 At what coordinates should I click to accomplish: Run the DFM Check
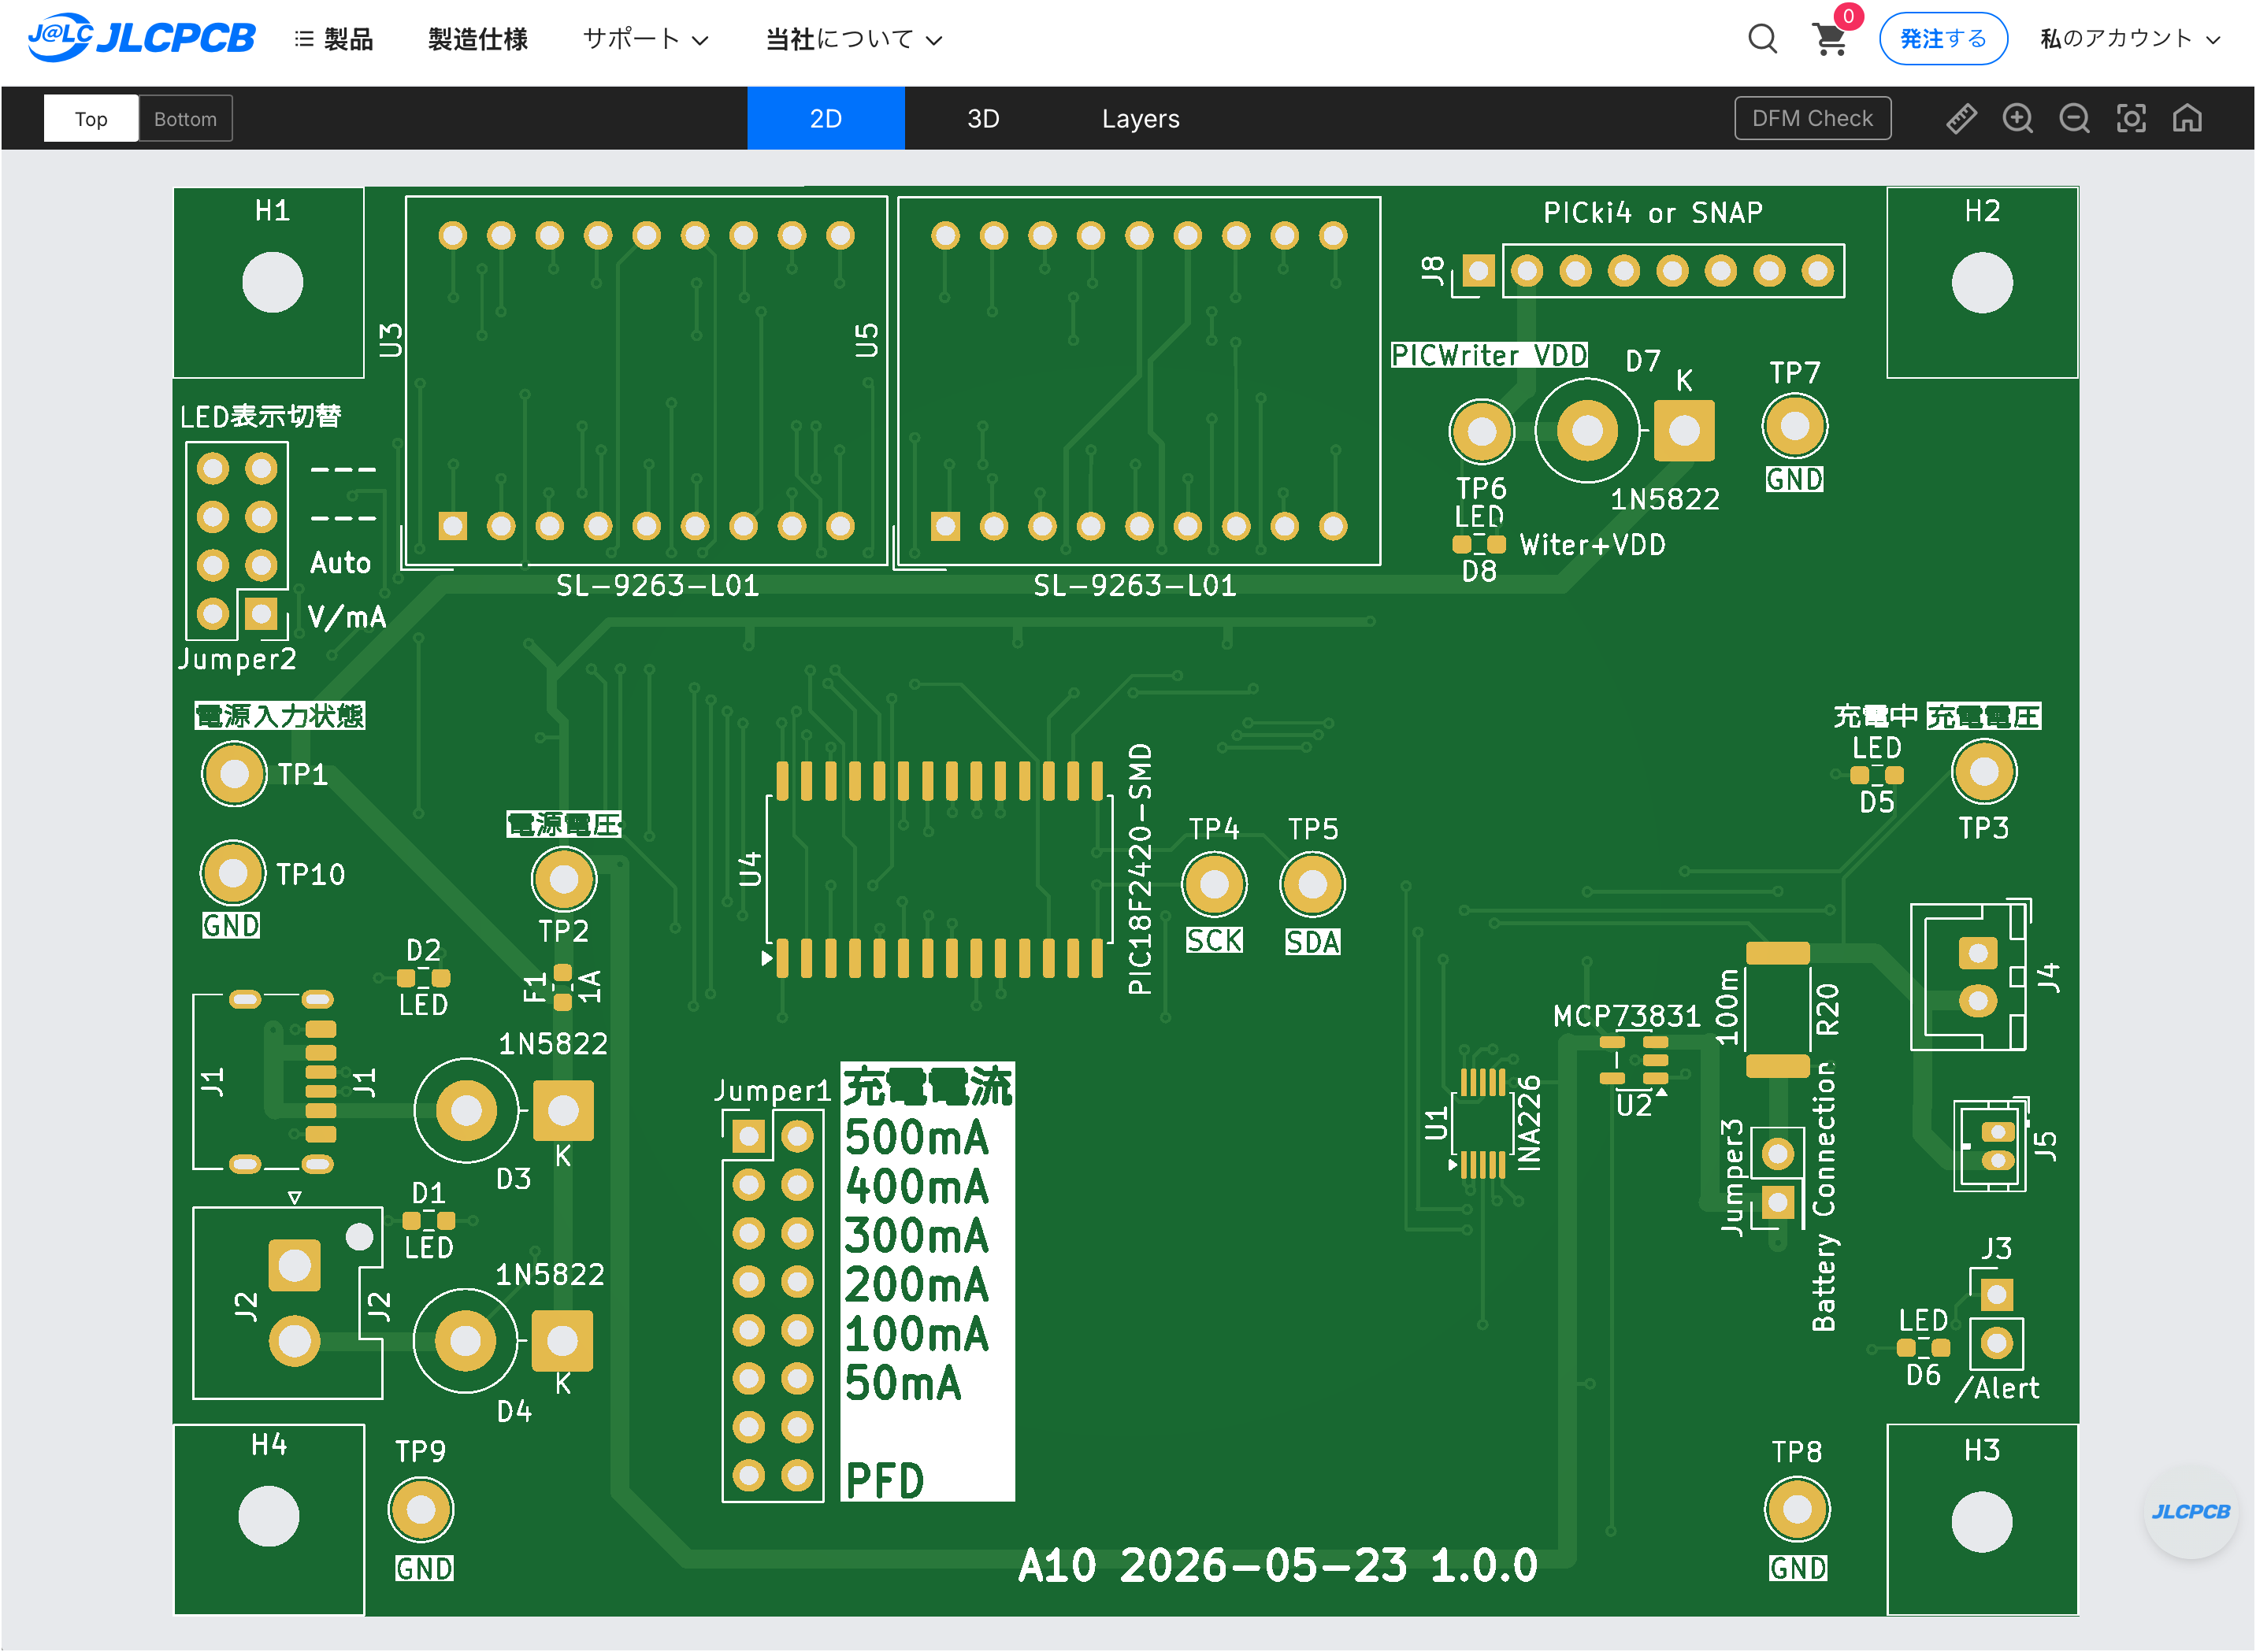tap(1813, 118)
